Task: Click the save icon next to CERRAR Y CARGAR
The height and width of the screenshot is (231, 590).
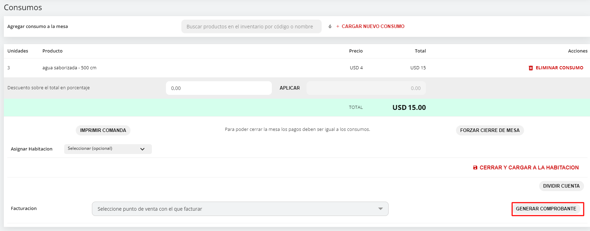Action: [x=475, y=167]
